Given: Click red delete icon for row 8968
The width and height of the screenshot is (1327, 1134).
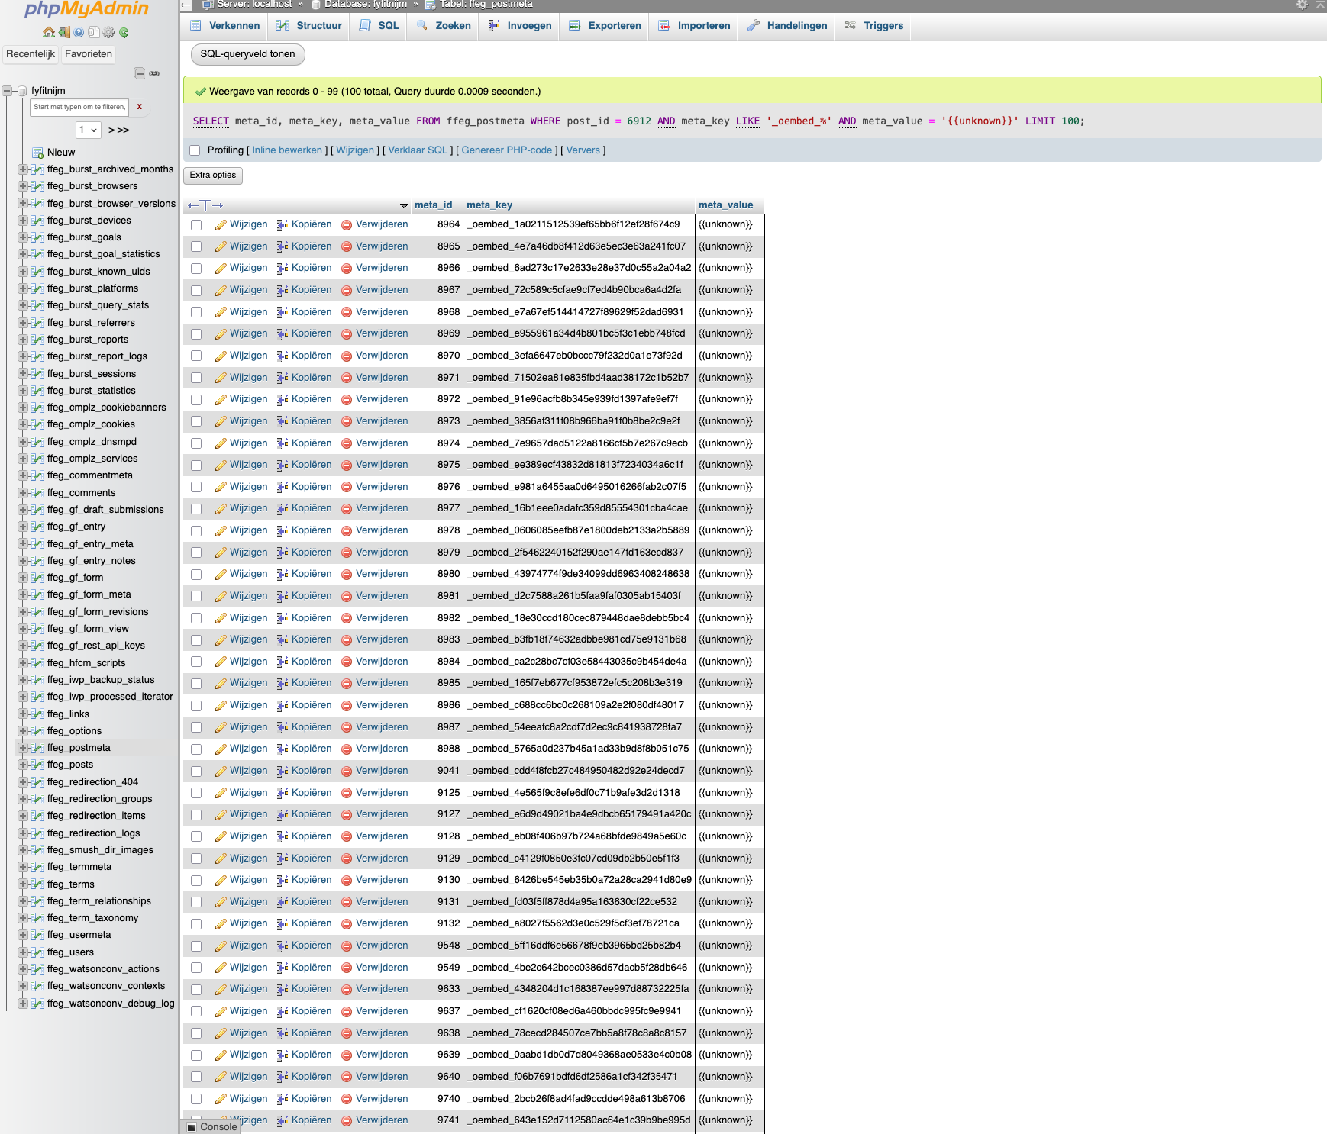Looking at the screenshot, I should click(347, 312).
